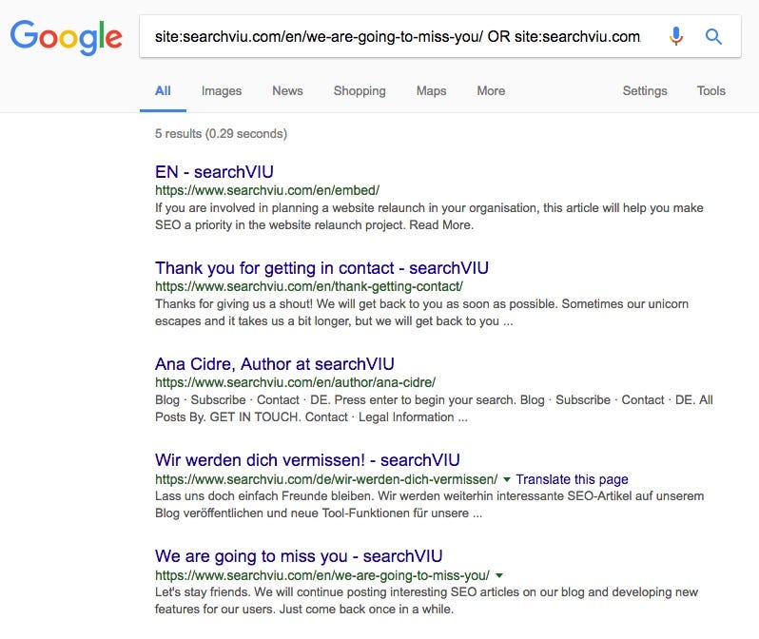
Task: Open 'Wir werden dich vermissen!' result
Action: coord(307,460)
